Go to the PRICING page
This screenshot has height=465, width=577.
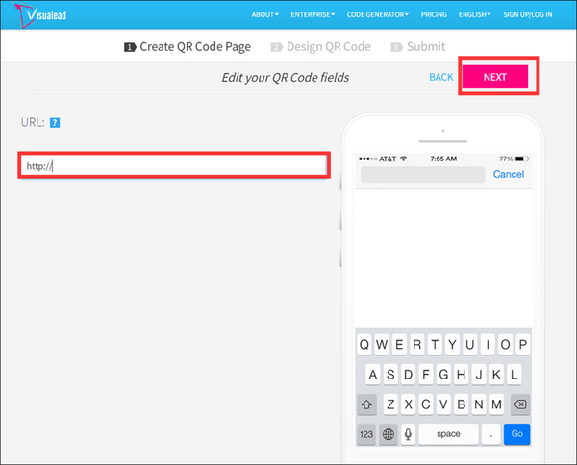click(x=432, y=15)
